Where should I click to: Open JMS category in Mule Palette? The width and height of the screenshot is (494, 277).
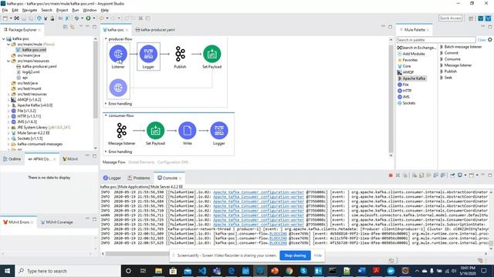[x=404, y=97]
